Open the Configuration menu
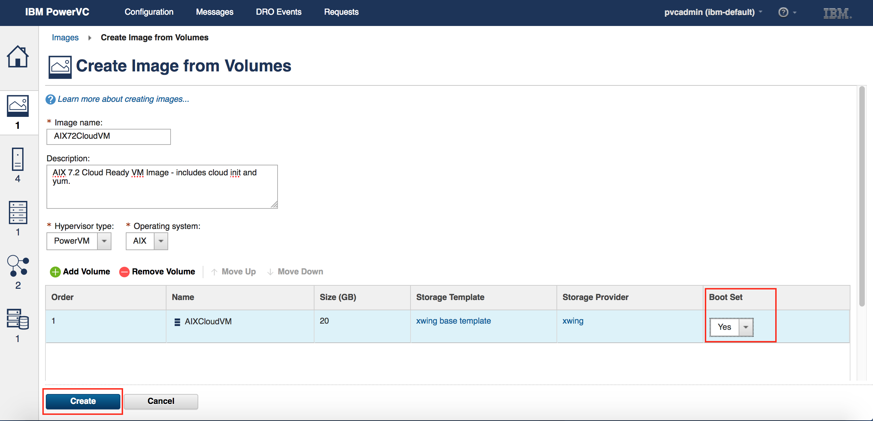 (149, 12)
